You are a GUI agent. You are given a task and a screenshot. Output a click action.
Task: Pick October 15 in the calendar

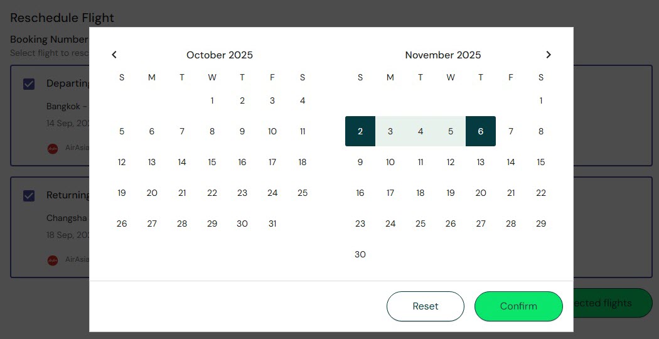[212, 162]
